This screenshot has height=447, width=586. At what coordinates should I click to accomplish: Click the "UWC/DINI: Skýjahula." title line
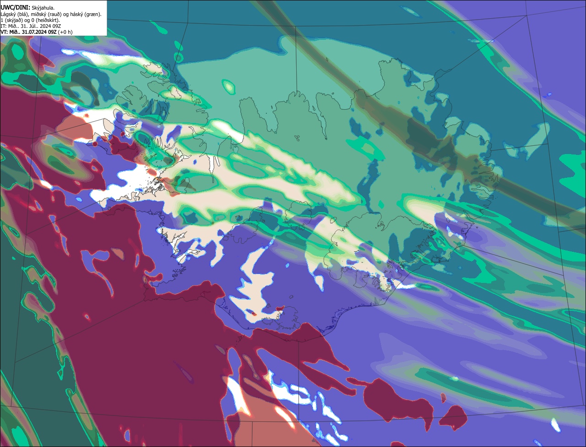click(27, 7)
